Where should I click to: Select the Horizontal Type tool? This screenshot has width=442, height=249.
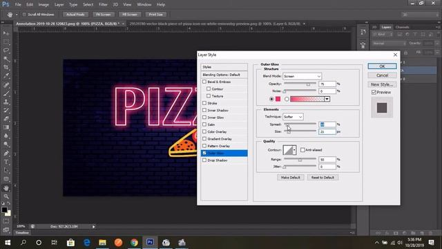tap(6, 162)
